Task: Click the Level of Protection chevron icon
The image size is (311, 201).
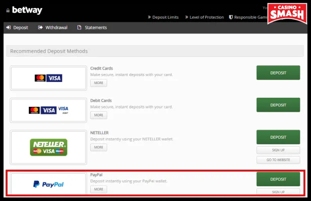Action: click(186, 17)
